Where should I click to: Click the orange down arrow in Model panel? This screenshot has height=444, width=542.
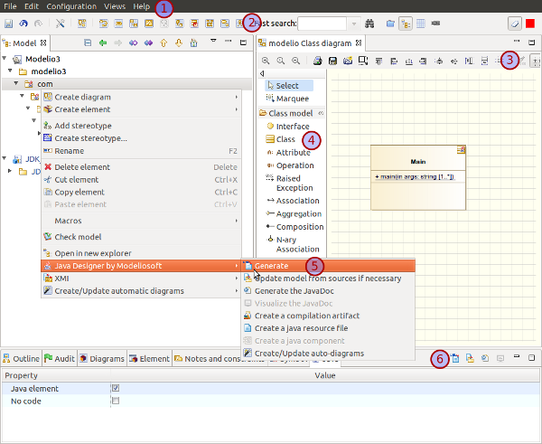tap(179, 43)
